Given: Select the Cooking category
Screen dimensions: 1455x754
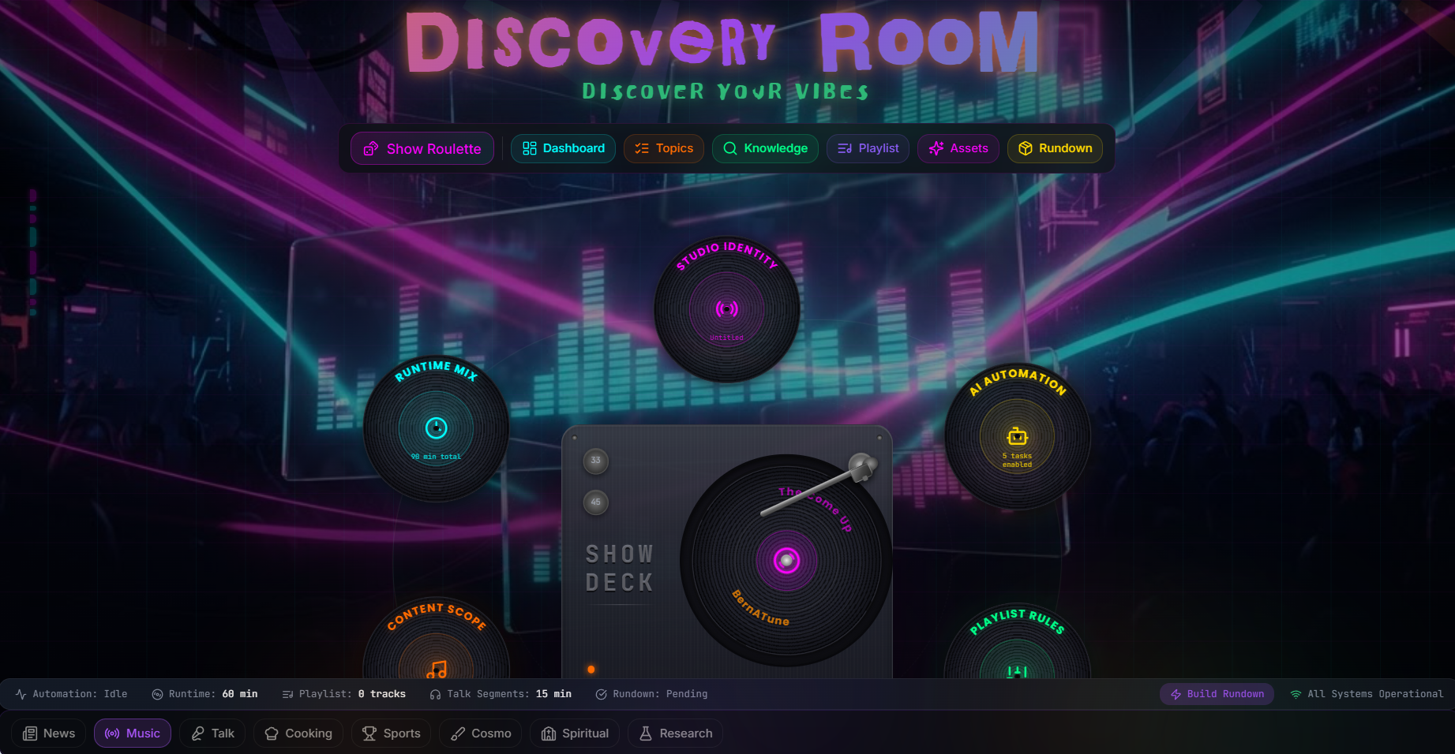Looking at the screenshot, I should point(298,733).
